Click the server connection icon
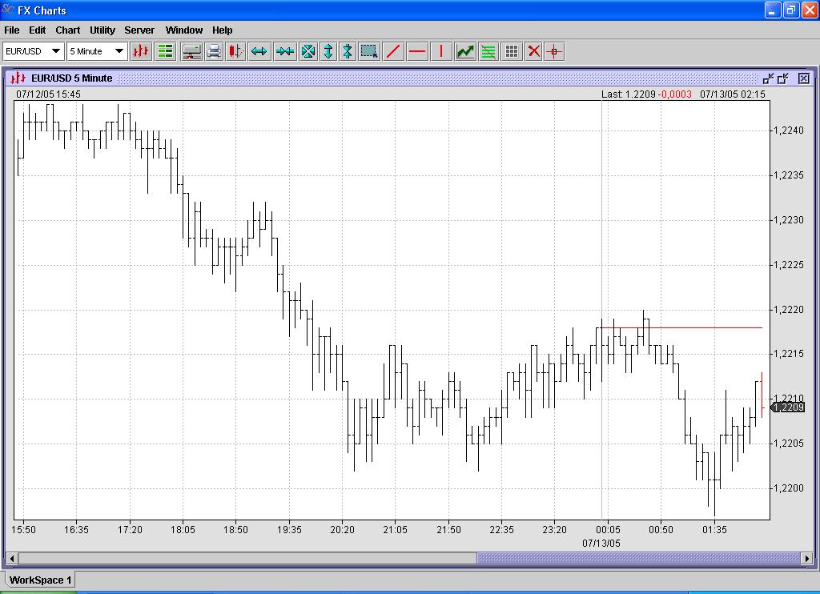The height and width of the screenshot is (594, 820). pyautogui.click(x=191, y=51)
